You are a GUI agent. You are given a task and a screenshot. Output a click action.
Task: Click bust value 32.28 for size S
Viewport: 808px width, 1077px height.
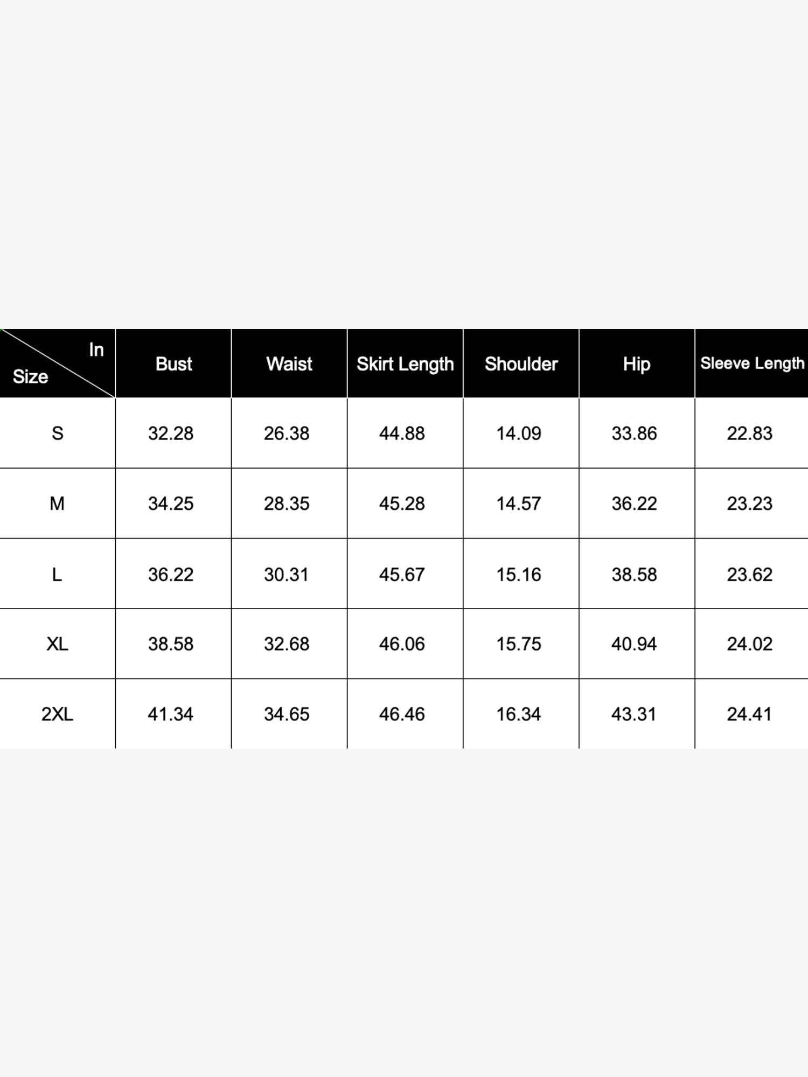point(171,433)
